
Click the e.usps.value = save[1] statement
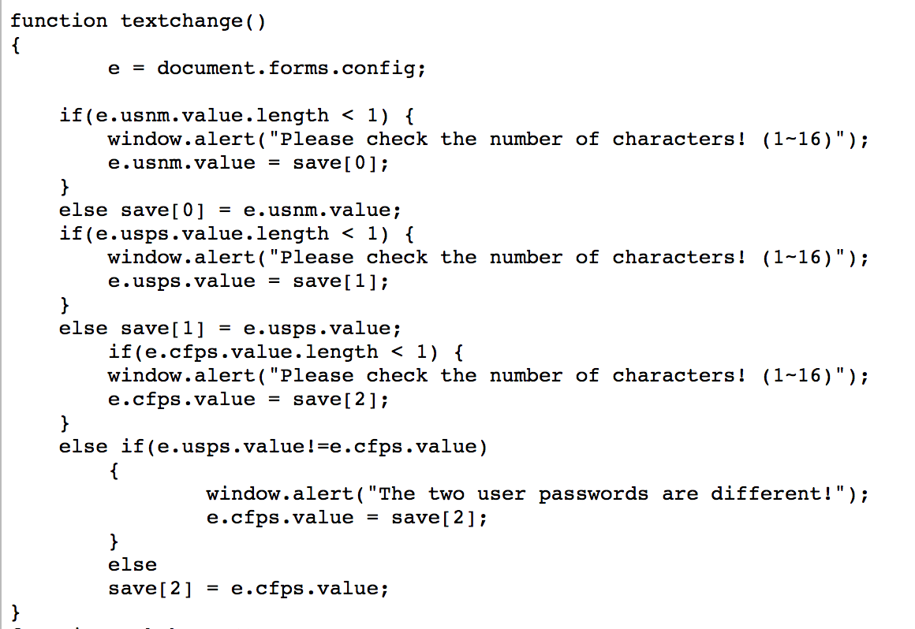(x=248, y=281)
